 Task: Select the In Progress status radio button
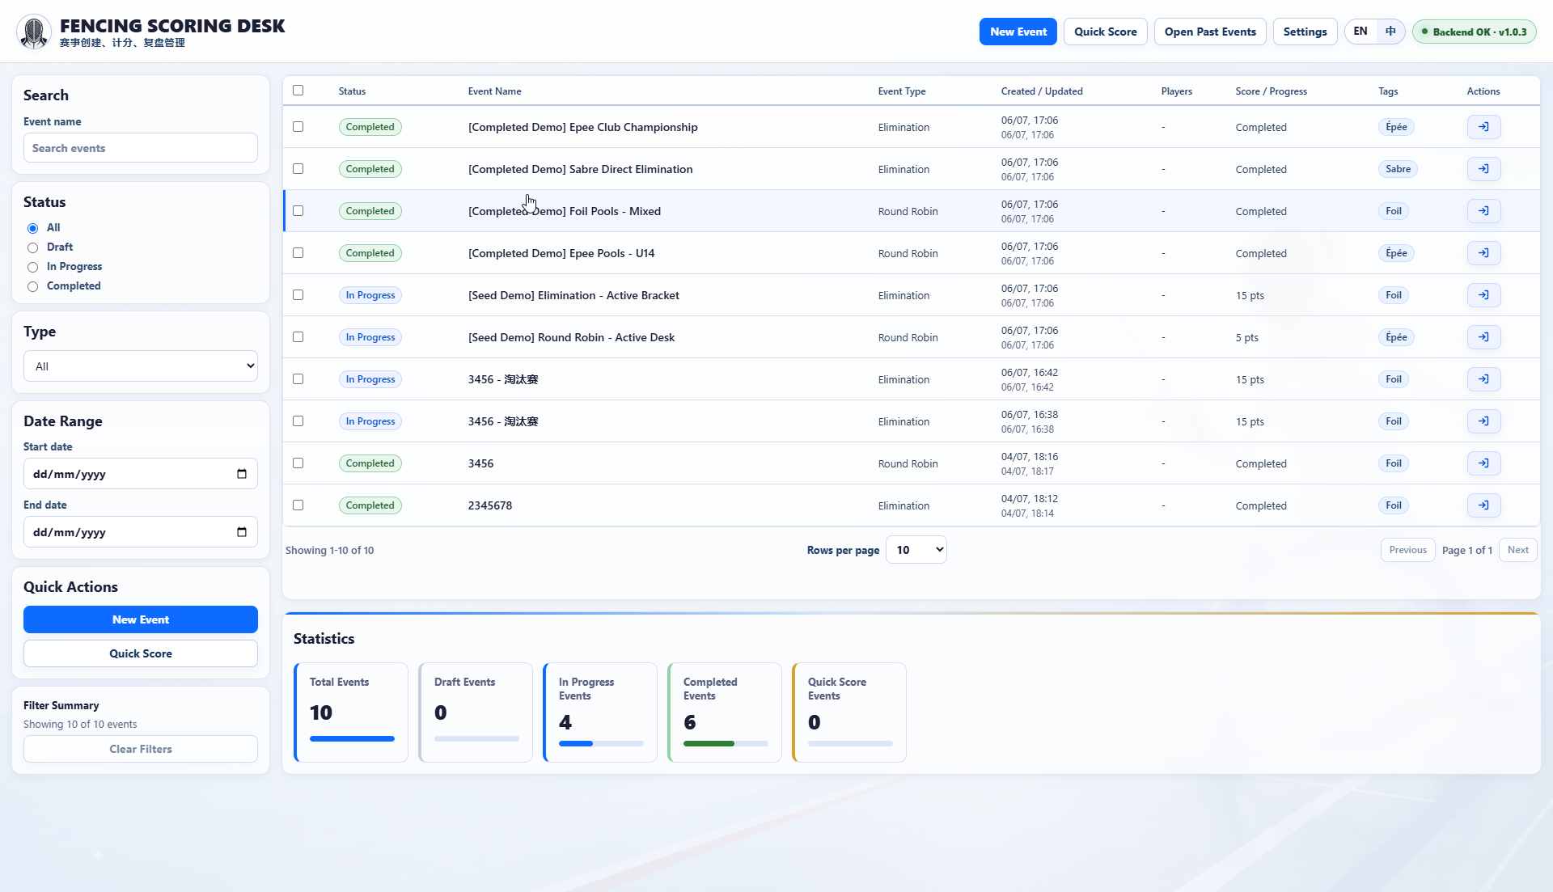(32, 267)
